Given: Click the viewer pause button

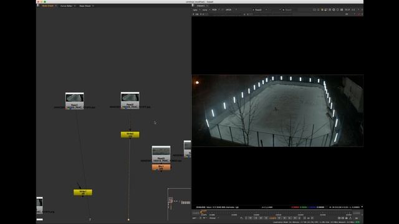Looking at the screenshot, I should [x=342, y=10].
